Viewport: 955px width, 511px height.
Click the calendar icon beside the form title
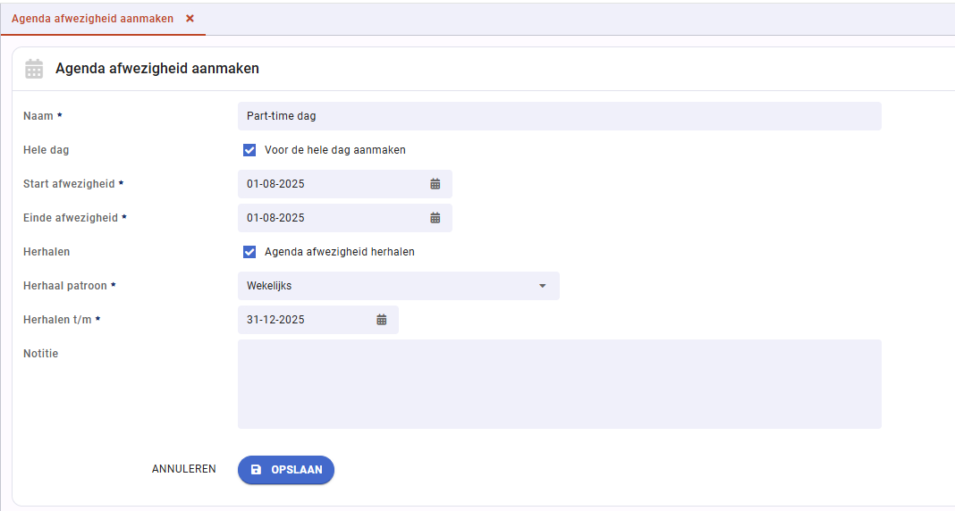pyautogui.click(x=34, y=69)
